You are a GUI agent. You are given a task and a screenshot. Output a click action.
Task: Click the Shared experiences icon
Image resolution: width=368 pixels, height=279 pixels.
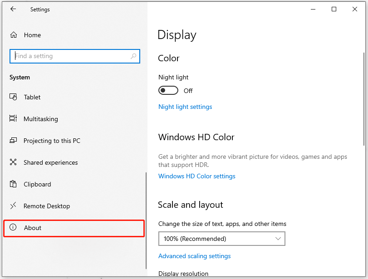click(13, 162)
